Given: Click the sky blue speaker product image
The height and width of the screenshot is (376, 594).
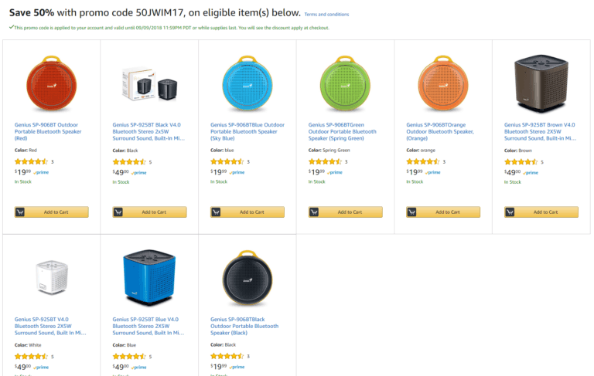Looking at the screenshot, I should point(247,83).
